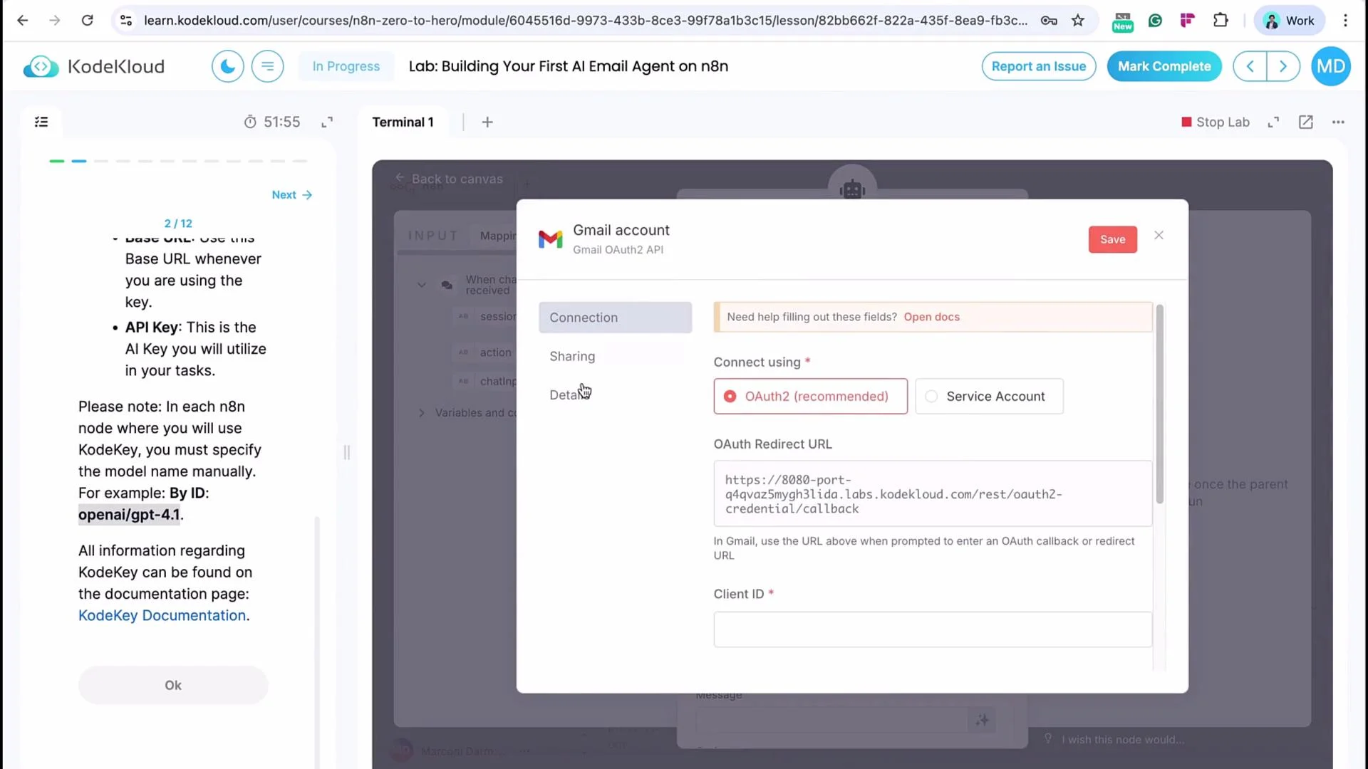
Task: Open KodeKey Documentation link
Action: coord(162,615)
